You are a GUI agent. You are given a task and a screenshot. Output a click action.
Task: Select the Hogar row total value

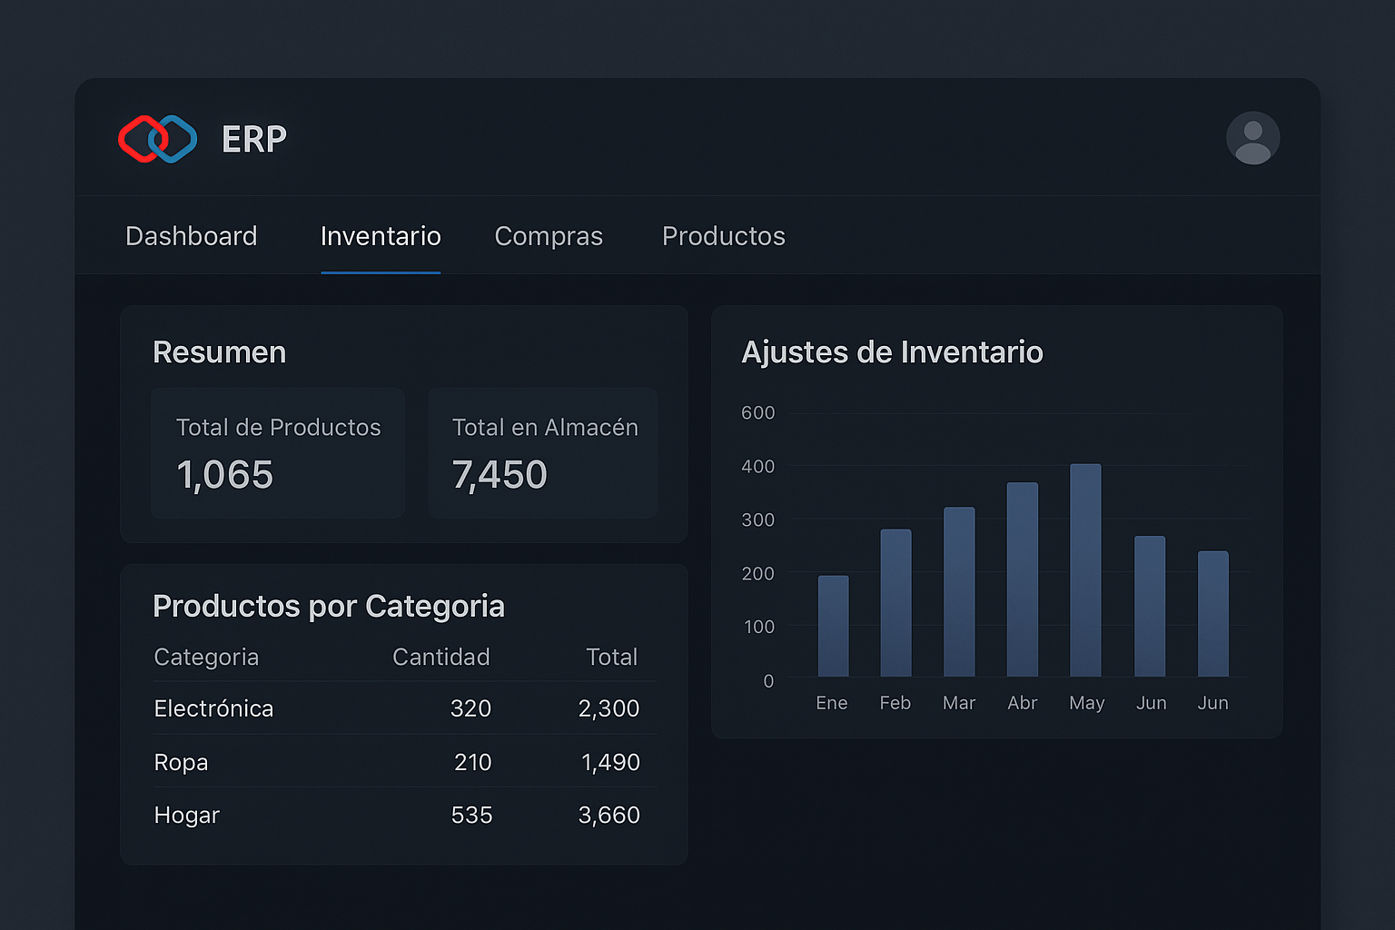tap(609, 815)
